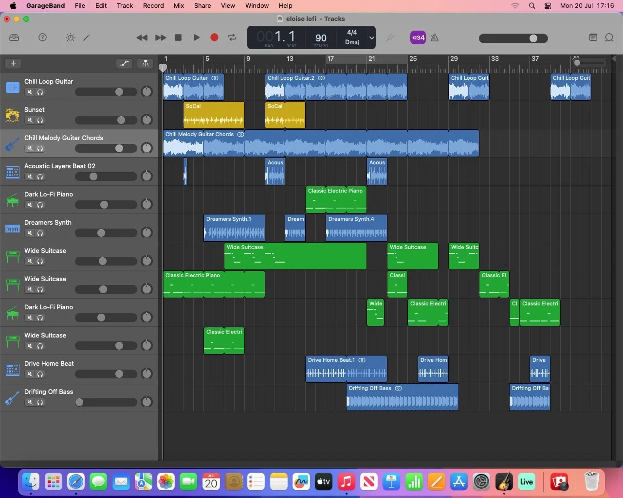The height and width of the screenshot is (498, 623).
Task: Open the Mix menu
Action: [x=179, y=6]
